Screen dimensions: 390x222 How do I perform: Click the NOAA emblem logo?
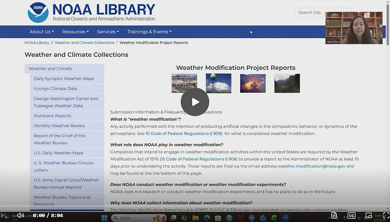[x=38, y=13]
